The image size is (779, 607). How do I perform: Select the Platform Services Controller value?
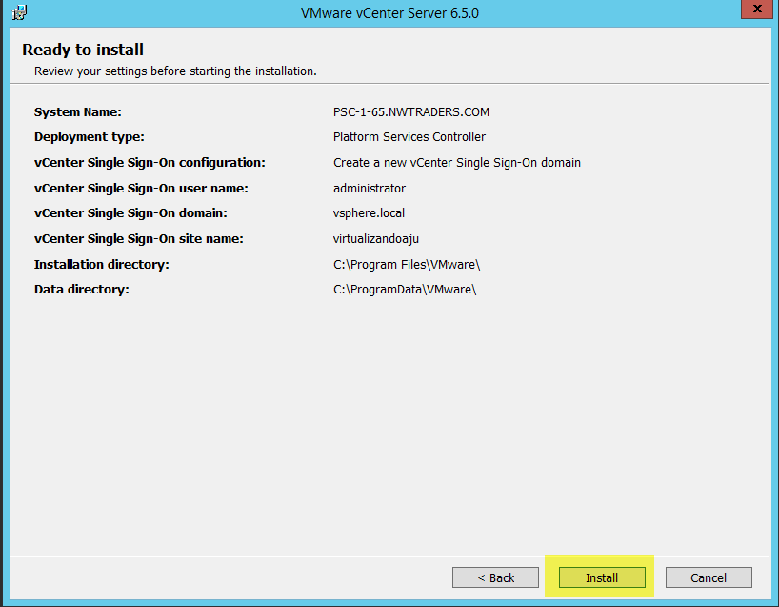tap(409, 137)
